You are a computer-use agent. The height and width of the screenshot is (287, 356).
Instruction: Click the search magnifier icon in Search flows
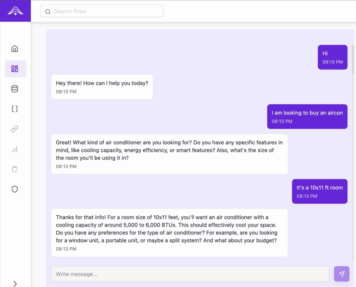(48, 11)
